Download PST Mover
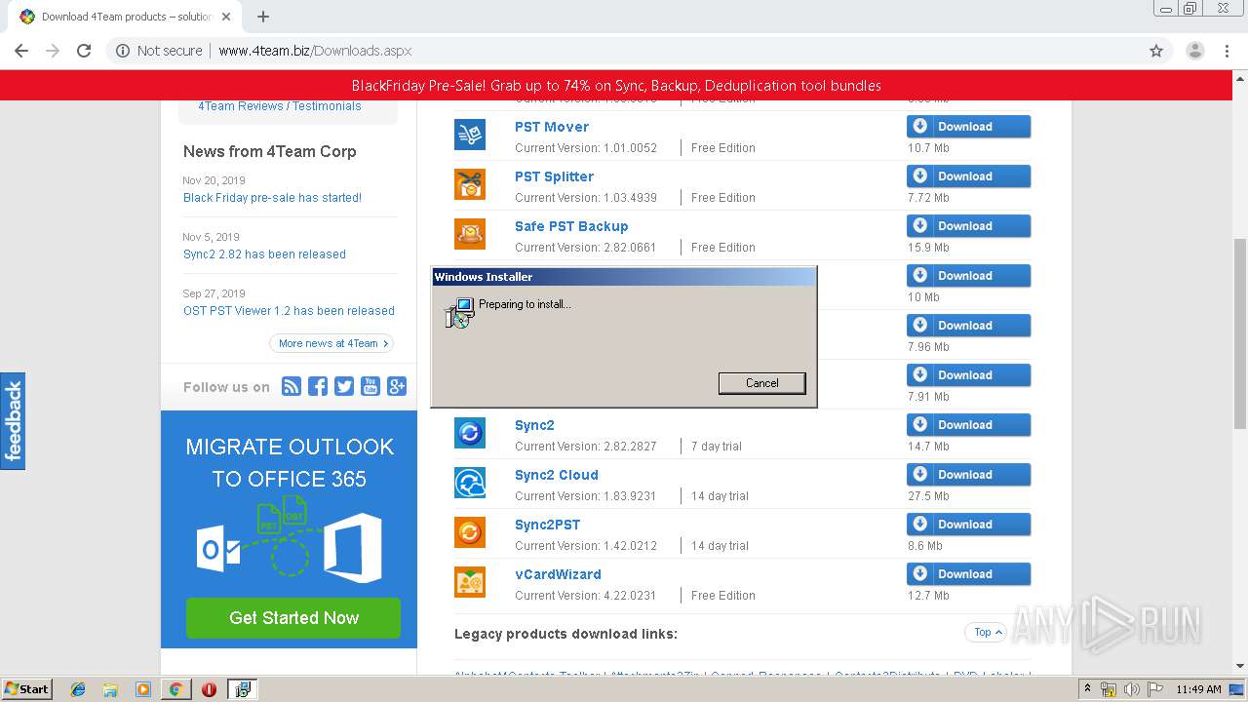 [x=968, y=127]
